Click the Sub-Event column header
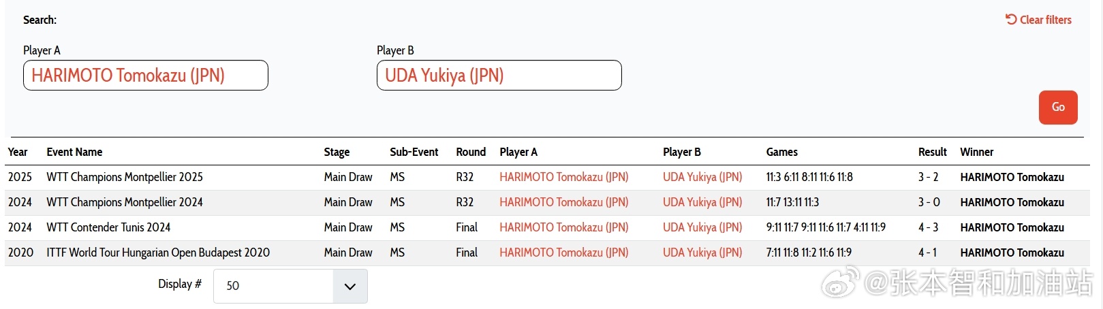The image size is (1103, 309). point(414,152)
